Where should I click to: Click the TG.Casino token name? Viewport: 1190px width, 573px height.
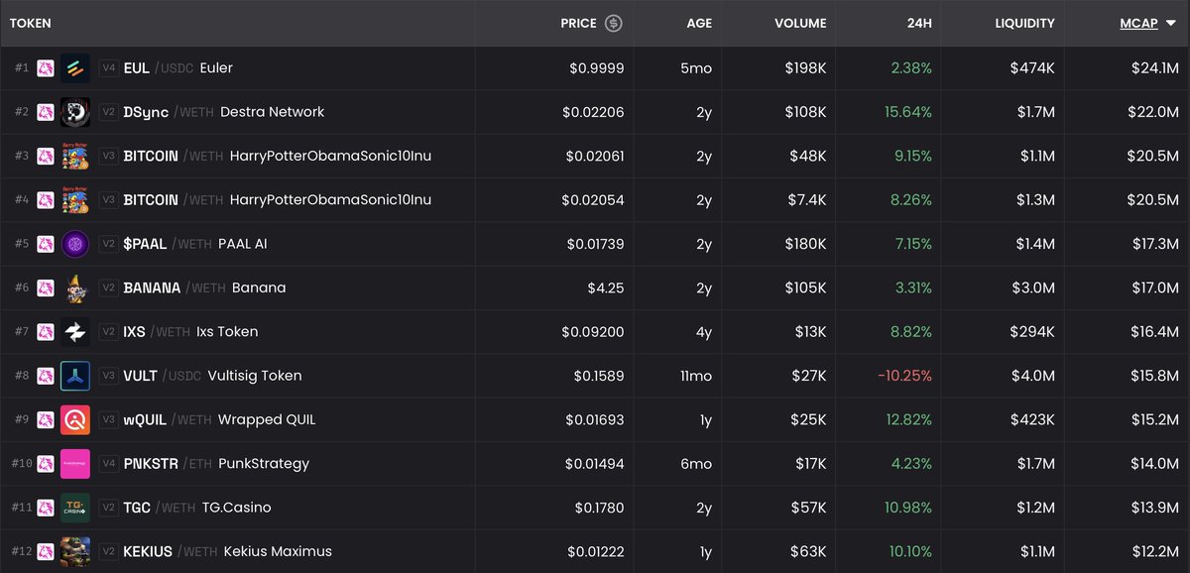[236, 508]
